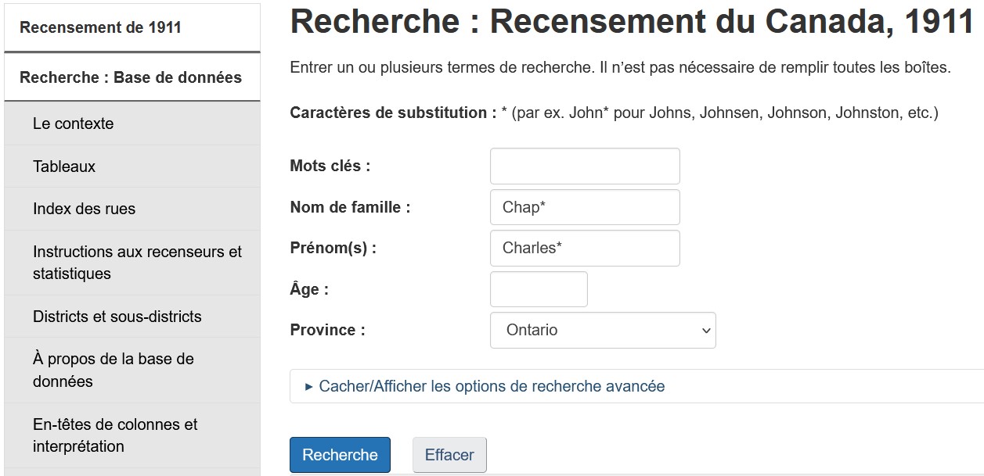The height and width of the screenshot is (476, 984).
Task: Open the Province dropdown showing Ontario
Action: [x=602, y=330]
